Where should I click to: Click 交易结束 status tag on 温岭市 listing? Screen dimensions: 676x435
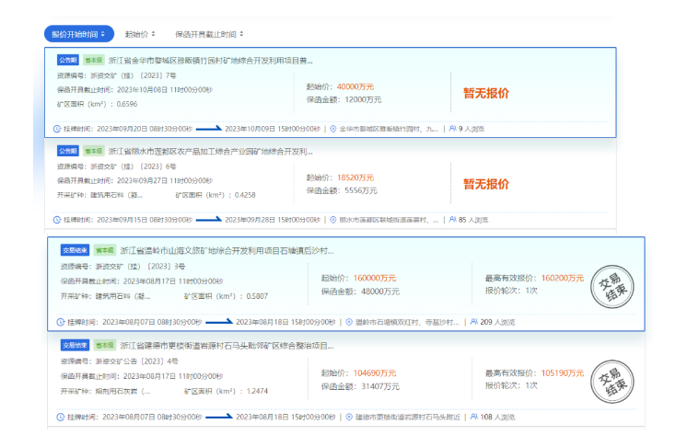point(75,250)
